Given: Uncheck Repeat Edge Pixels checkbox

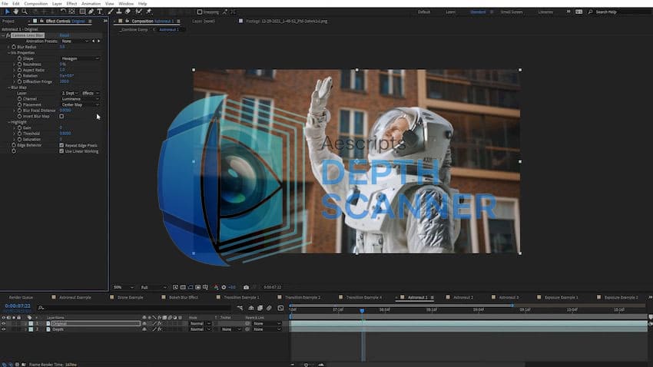Looking at the screenshot, I should point(61,145).
